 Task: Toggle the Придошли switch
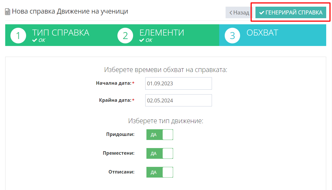coord(159,135)
